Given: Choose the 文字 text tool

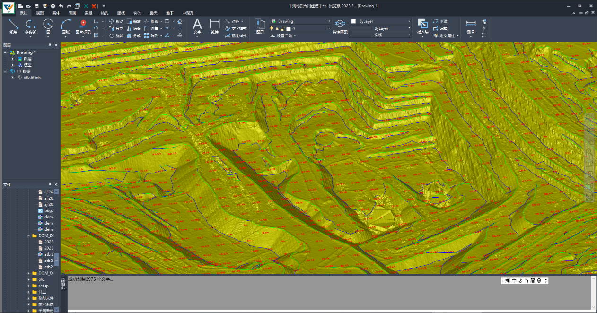Looking at the screenshot, I should pos(197,25).
